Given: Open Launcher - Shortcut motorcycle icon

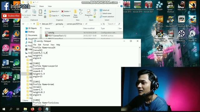Looking at the screenshot, I should click(x=181, y=21).
